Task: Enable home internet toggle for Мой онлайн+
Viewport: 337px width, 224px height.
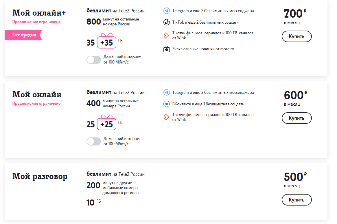Action: (94, 60)
